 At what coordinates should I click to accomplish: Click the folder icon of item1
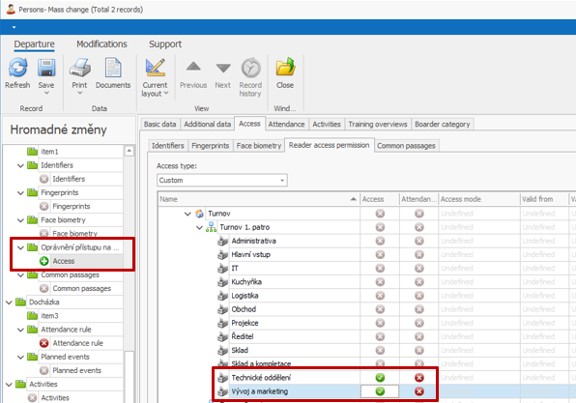tap(32, 152)
